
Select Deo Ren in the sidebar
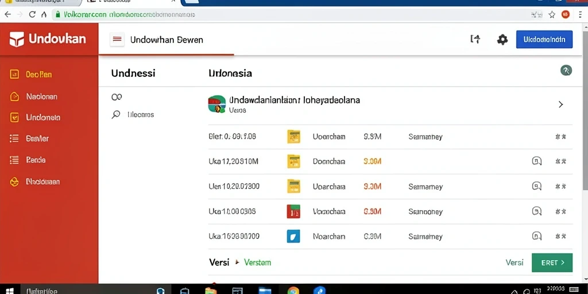pyautogui.click(x=38, y=75)
